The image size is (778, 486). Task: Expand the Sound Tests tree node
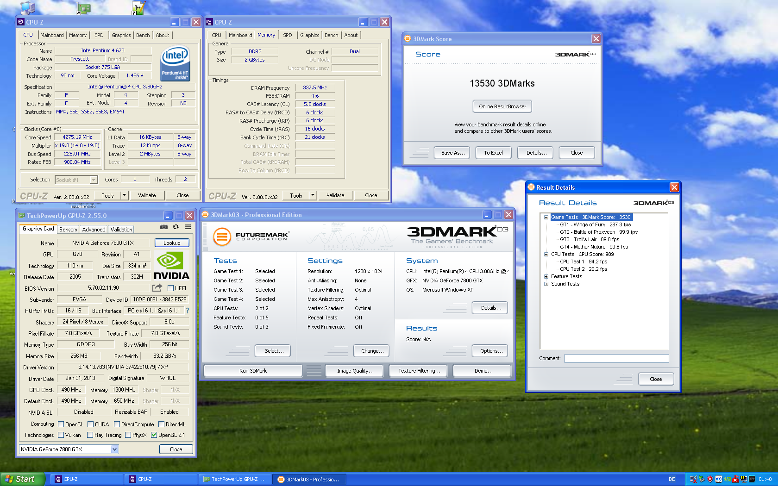tap(546, 284)
